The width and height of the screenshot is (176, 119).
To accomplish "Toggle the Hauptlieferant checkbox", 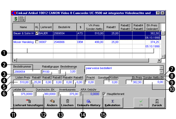I will click(x=104, y=94).
